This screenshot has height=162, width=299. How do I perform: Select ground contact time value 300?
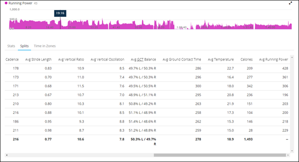pos(198,86)
